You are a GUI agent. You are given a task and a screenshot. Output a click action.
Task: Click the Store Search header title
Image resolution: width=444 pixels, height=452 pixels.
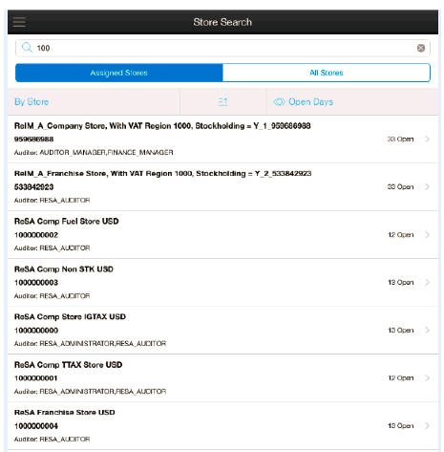[222, 22]
